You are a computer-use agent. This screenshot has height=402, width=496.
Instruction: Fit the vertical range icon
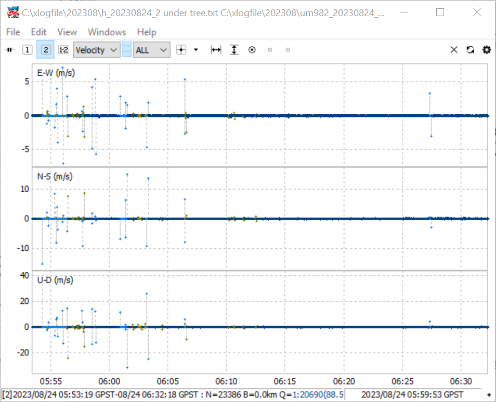(x=234, y=50)
